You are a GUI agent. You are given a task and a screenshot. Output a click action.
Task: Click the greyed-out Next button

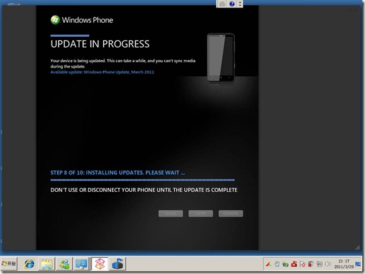pyautogui.click(x=201, y=214)
